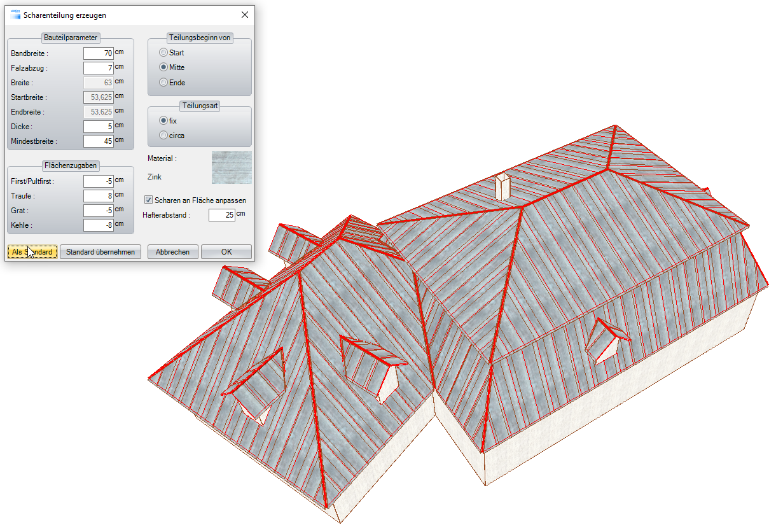Select the Traufe allowance field

tap(99, 196)
